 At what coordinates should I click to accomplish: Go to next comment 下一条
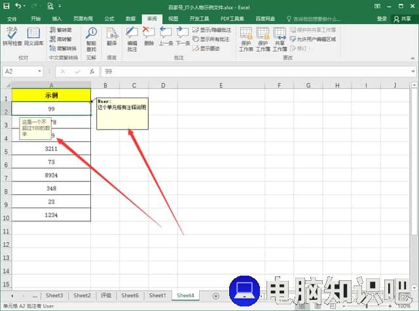coord(183,37)
